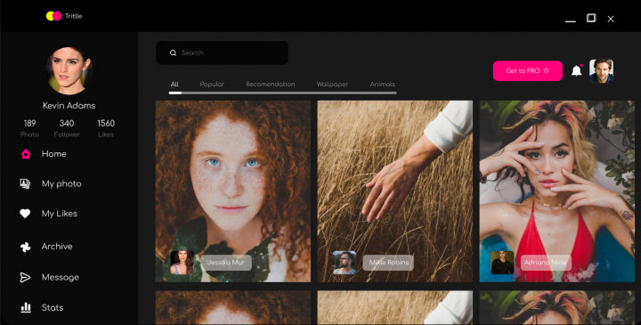The height and width of the screenshot is (325, 641).
Task: Click into the Search field
Action: [x=222, y=53]
